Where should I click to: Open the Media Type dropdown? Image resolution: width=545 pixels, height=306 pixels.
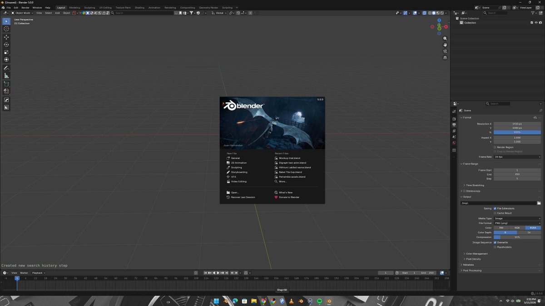[x=517, y=219]
